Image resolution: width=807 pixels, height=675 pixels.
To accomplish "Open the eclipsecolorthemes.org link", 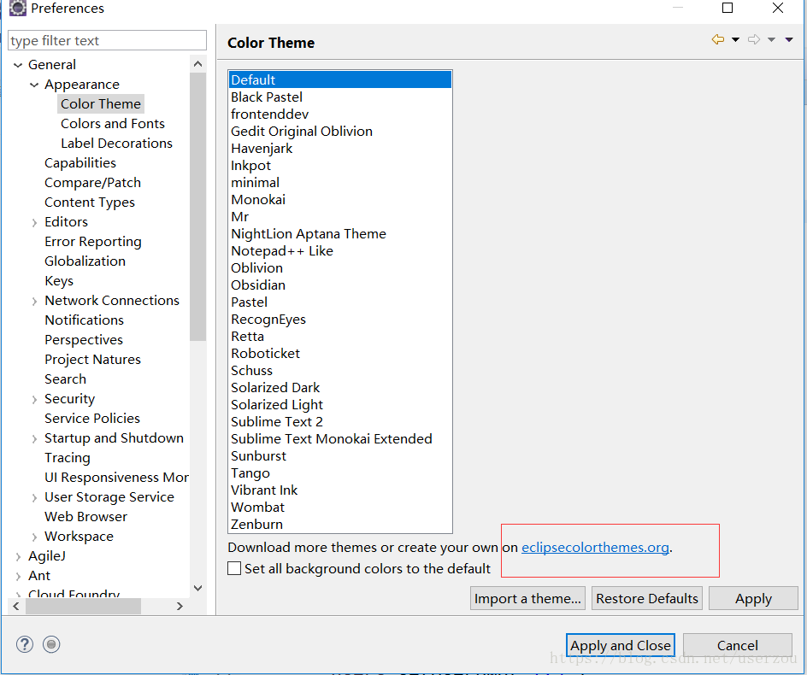I will pos(596,548).
